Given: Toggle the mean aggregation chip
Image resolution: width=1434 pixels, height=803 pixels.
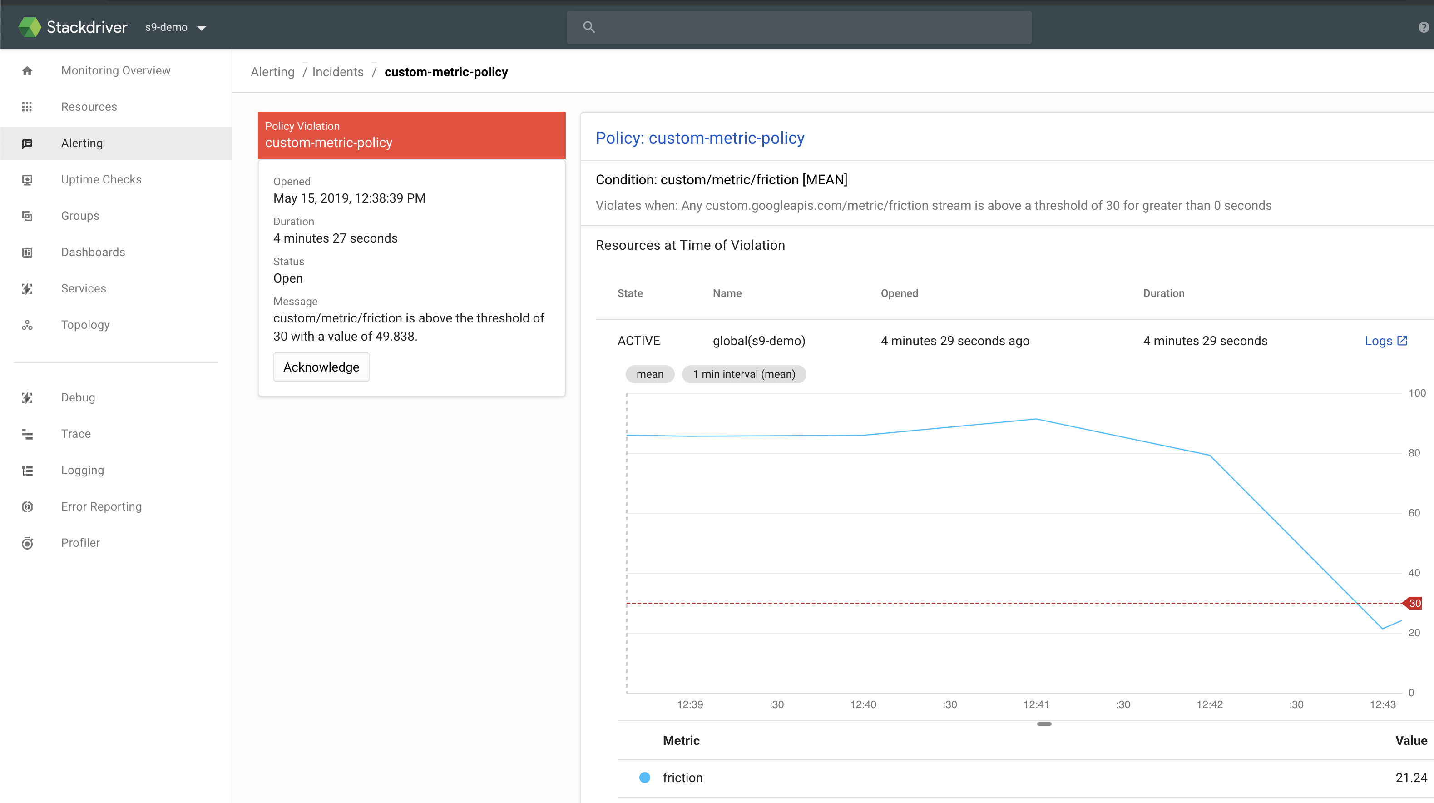Looking at the screenshot, I should [650, 374].
